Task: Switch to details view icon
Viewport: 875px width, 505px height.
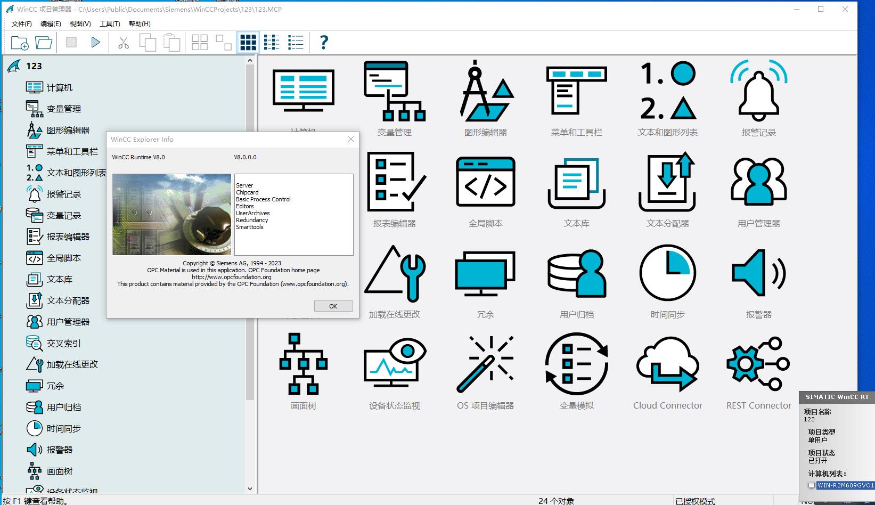Action: (296, 43)
